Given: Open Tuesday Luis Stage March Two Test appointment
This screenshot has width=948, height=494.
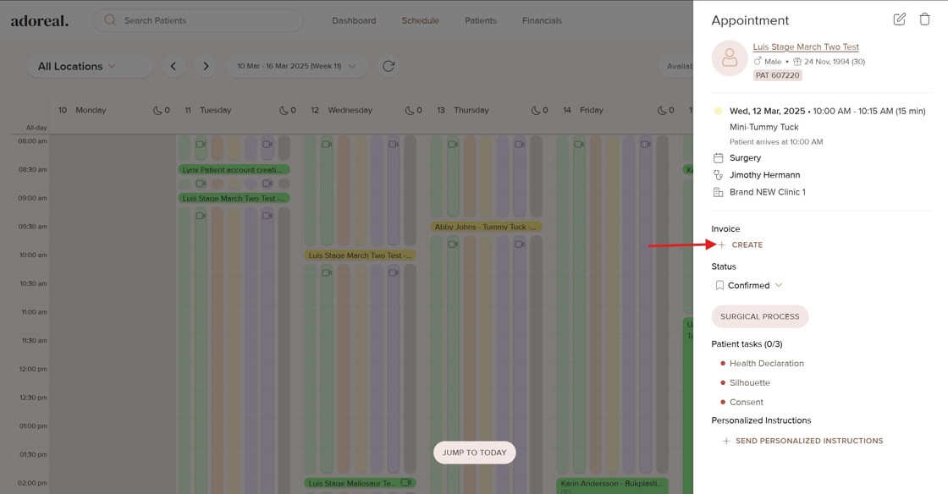Looking at the screenshot, I should tap(234, 198).
